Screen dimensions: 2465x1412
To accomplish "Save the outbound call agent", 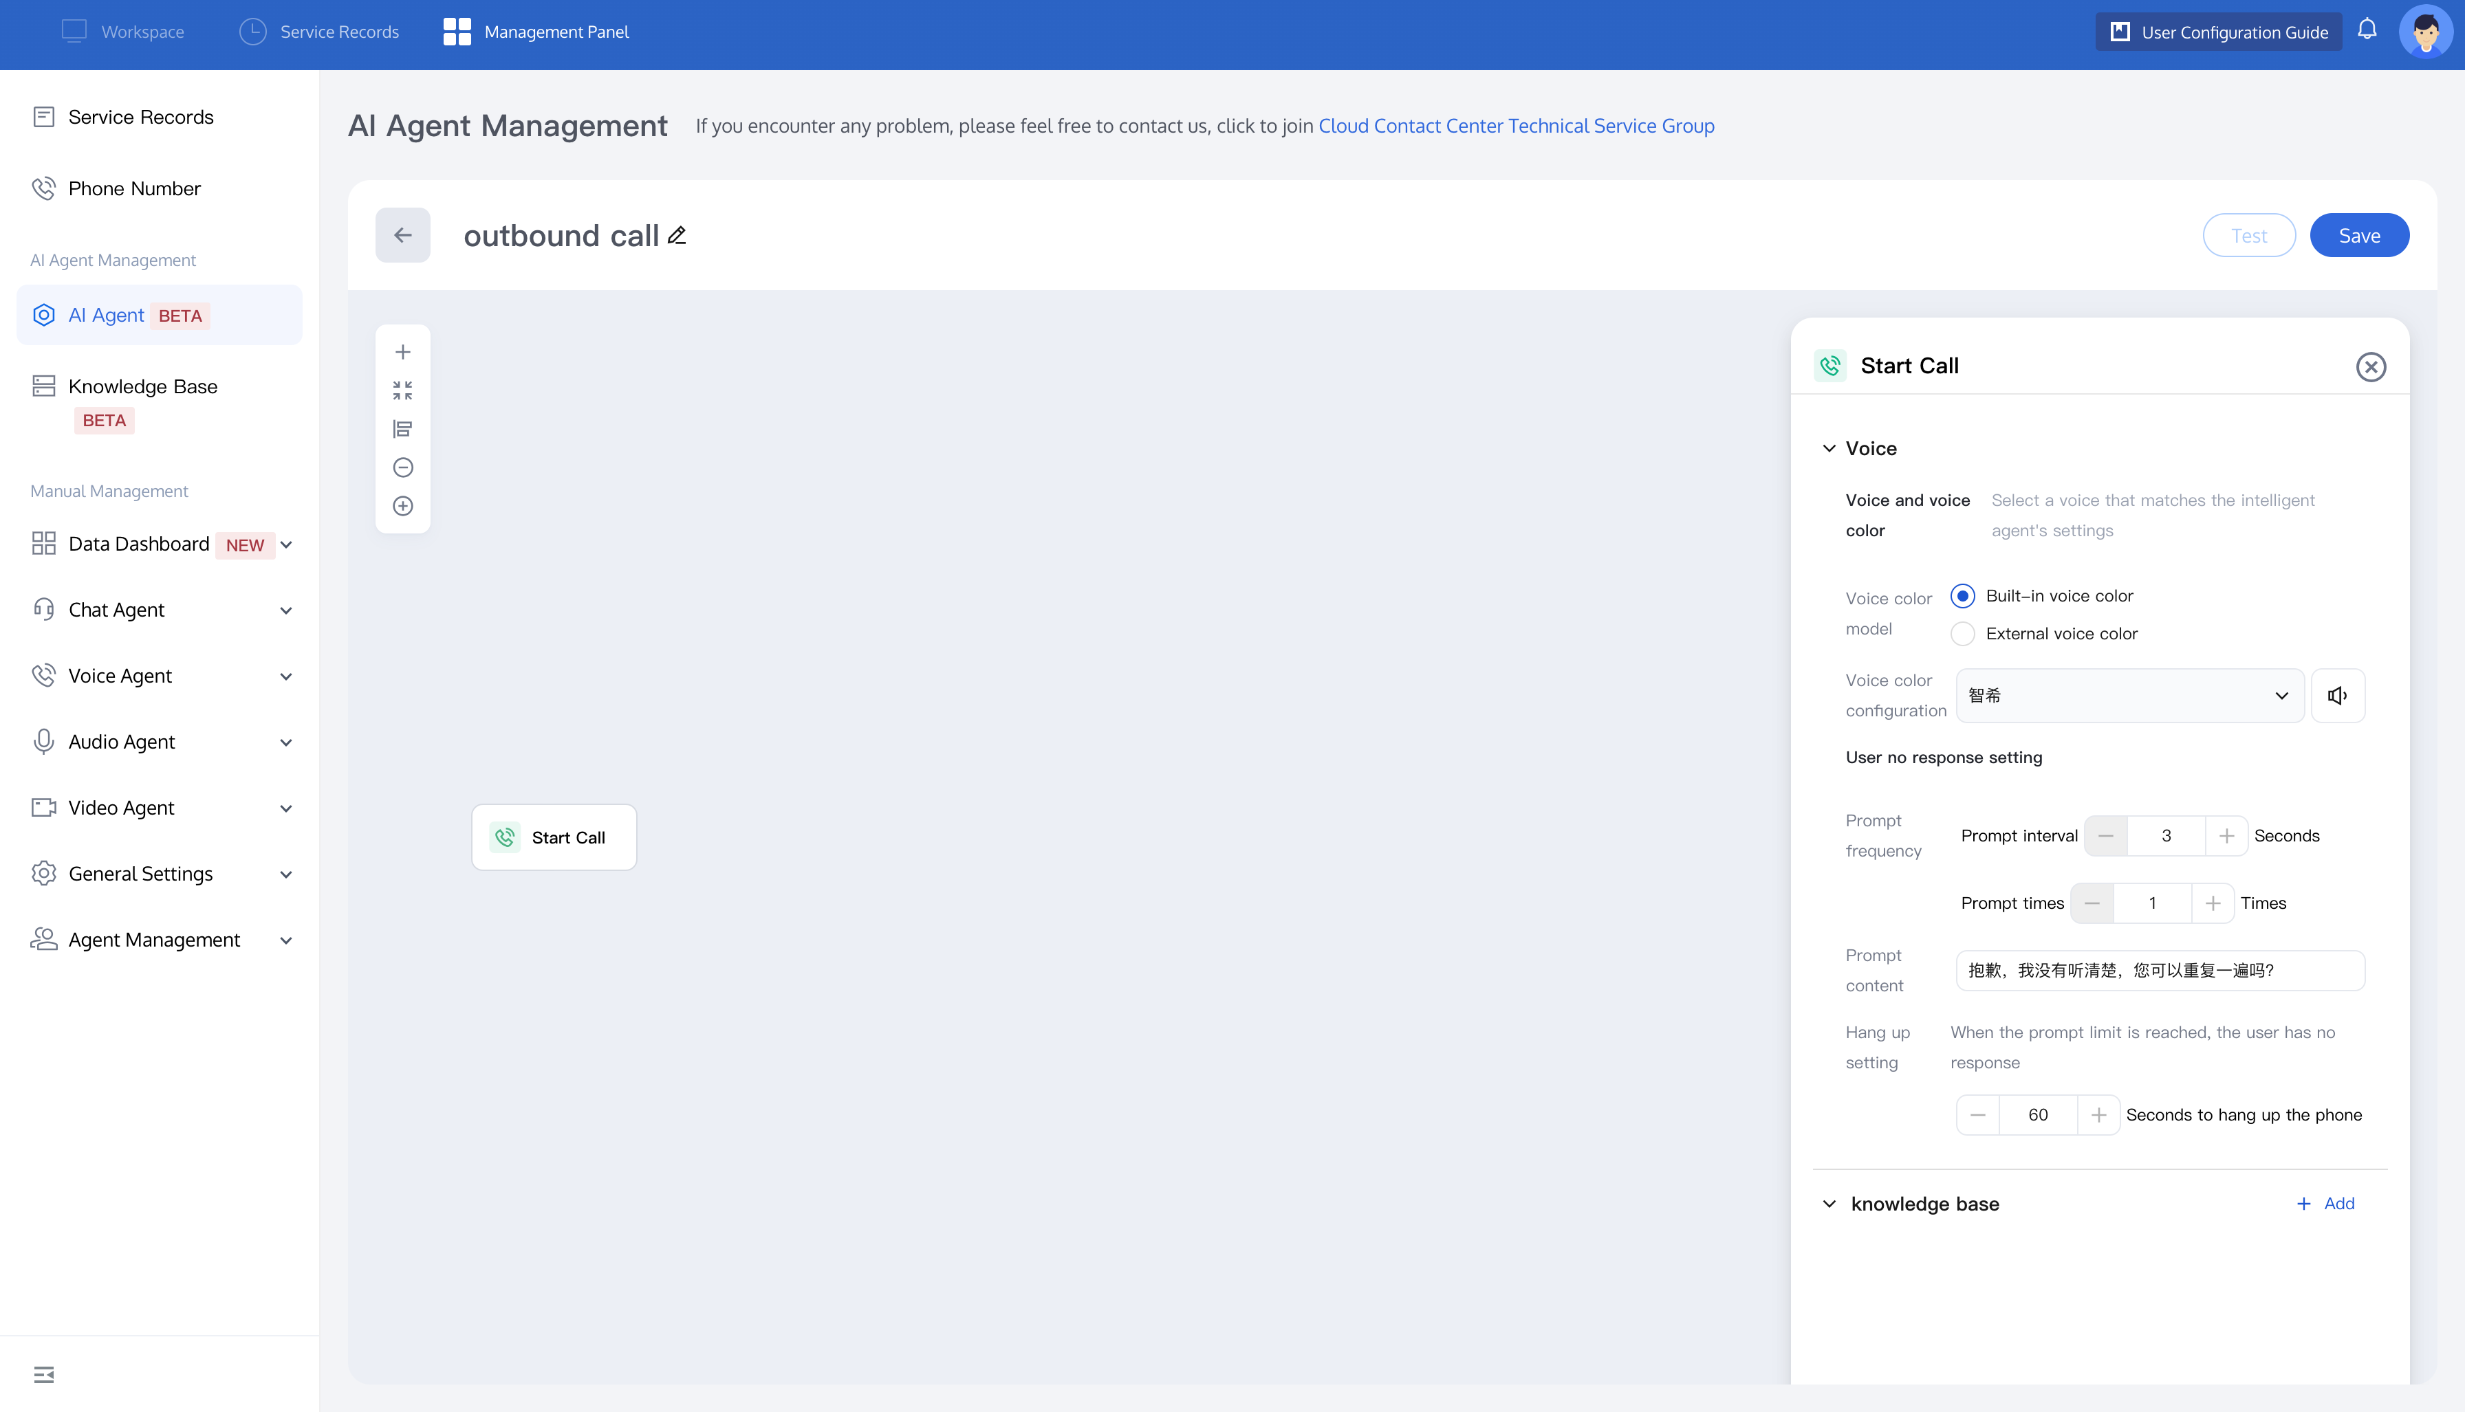I will pos(2359,234).
